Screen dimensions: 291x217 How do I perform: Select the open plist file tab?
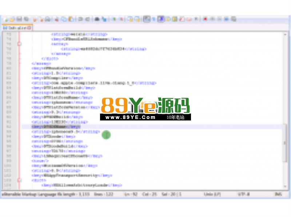(x=17, y=28)
